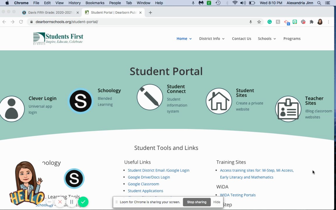
Task: Click the Student Connect heading
Action: 176,89
